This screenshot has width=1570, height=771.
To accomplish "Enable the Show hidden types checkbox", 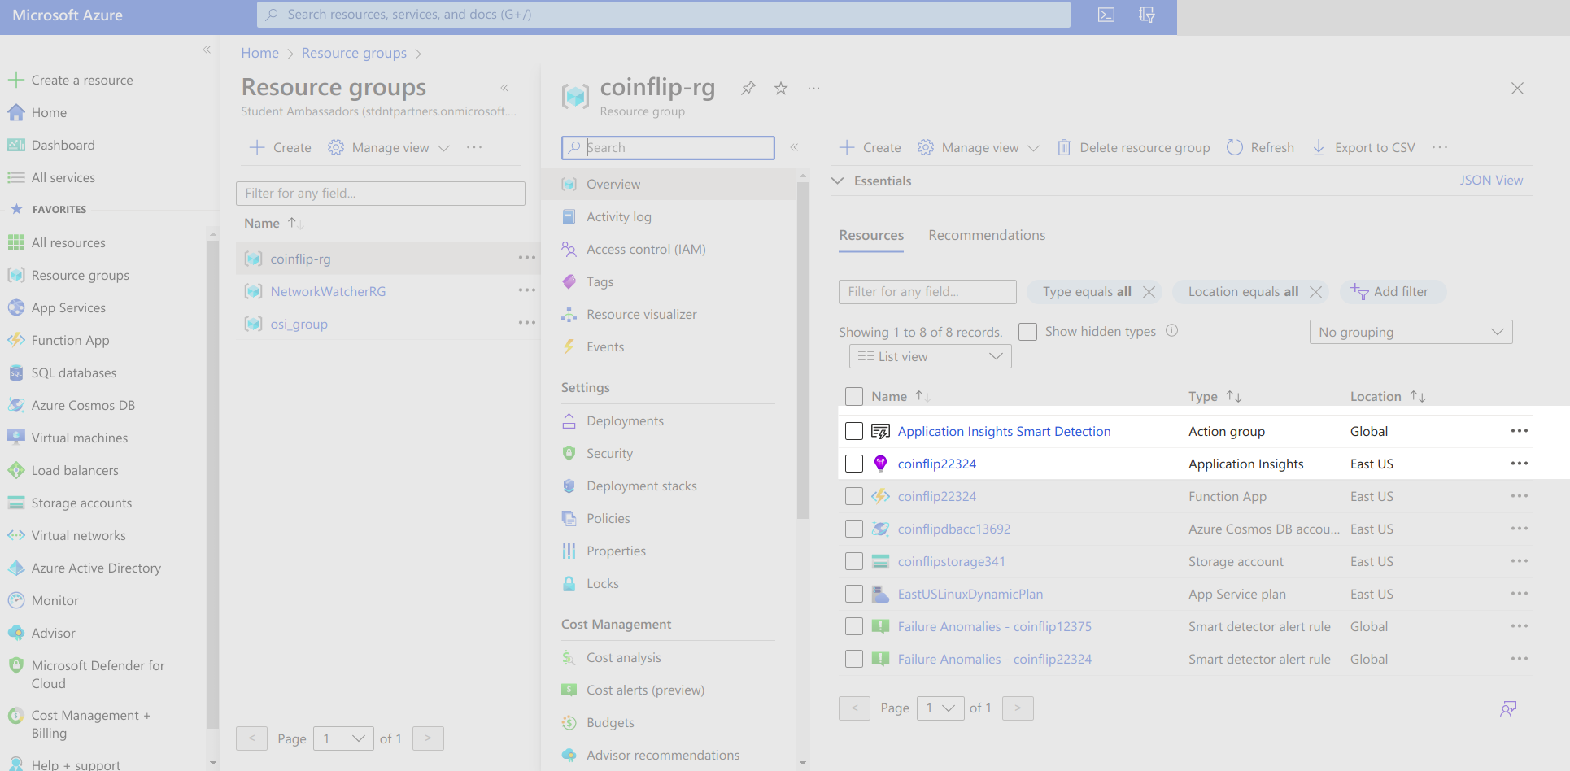I will tap(1027, 332).
